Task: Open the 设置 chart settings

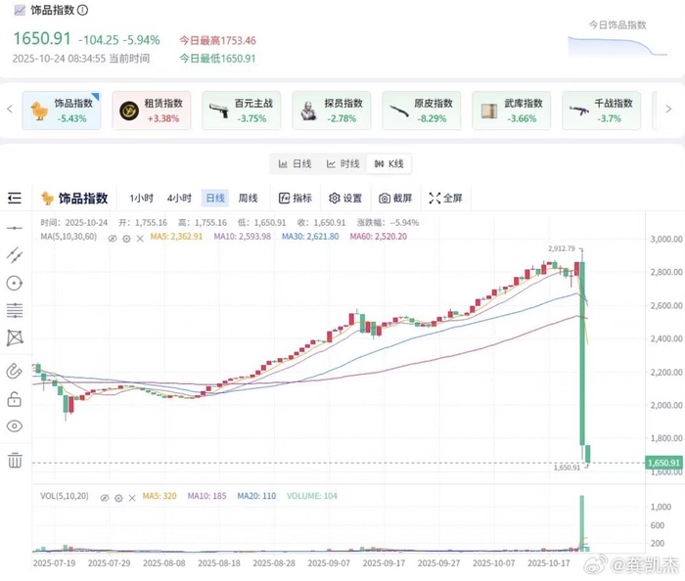Action: coord(345,198)
